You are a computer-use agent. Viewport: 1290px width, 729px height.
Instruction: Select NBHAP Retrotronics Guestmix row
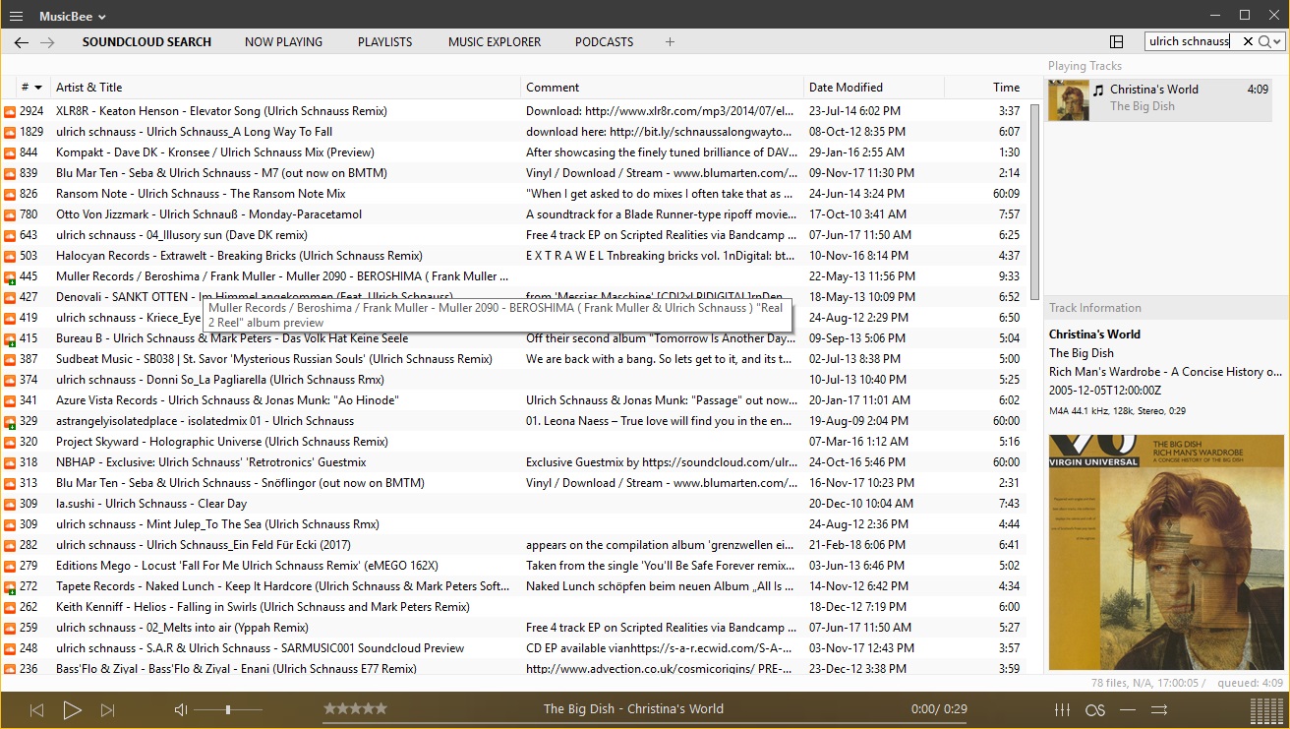point(512,462)
